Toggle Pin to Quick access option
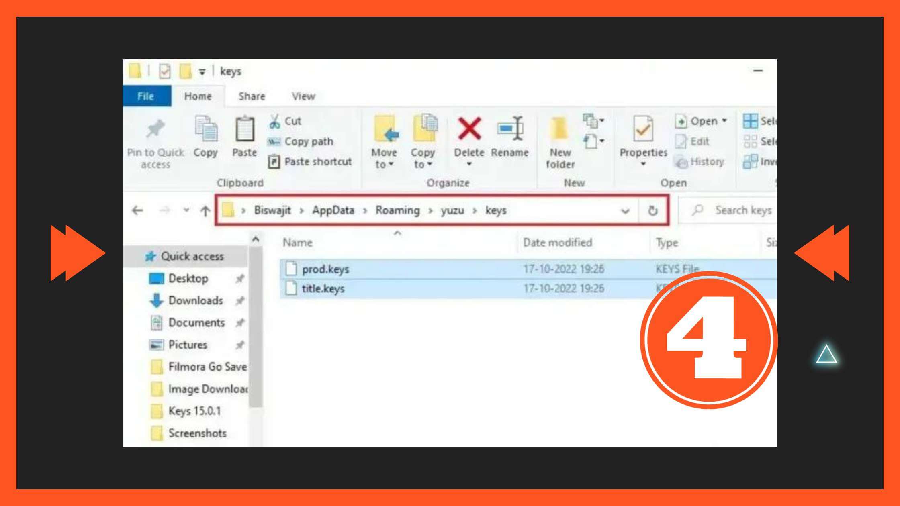The height and width of the screenshot is (506, 900). pyautogui.click(x=156, y=141)
